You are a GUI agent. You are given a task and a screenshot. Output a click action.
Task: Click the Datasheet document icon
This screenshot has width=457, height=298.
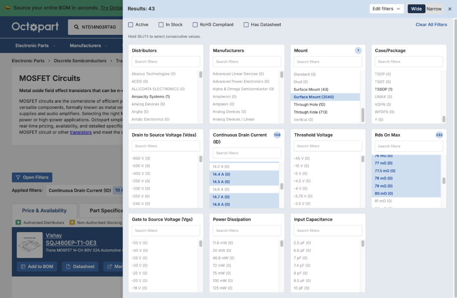point(68,266)
